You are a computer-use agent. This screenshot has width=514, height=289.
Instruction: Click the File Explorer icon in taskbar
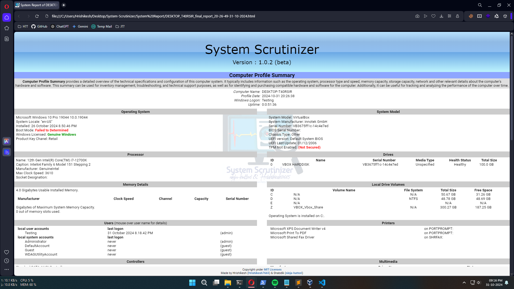point(228,282)
